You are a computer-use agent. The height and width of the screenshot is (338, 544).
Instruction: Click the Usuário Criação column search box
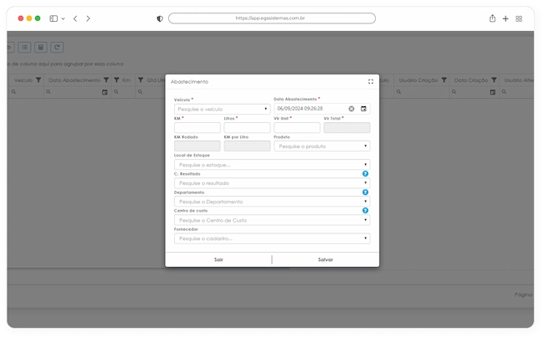(x=422, y=92)
